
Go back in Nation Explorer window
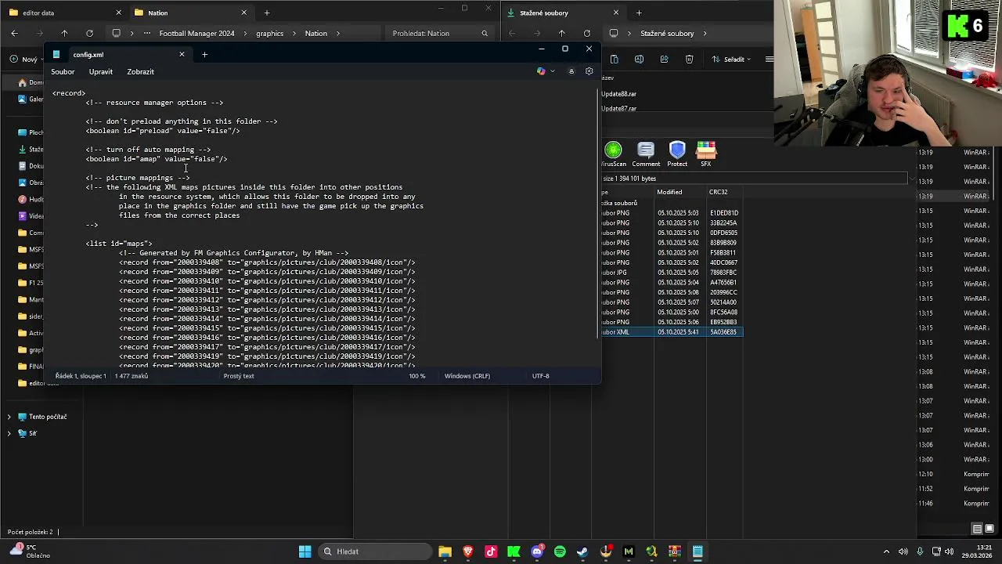point(14,33)
